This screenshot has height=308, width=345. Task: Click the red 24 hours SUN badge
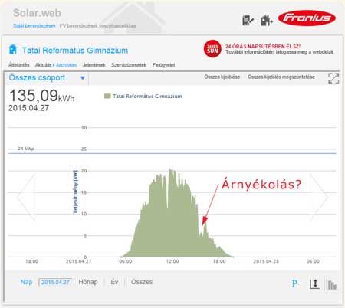[212, 49]
